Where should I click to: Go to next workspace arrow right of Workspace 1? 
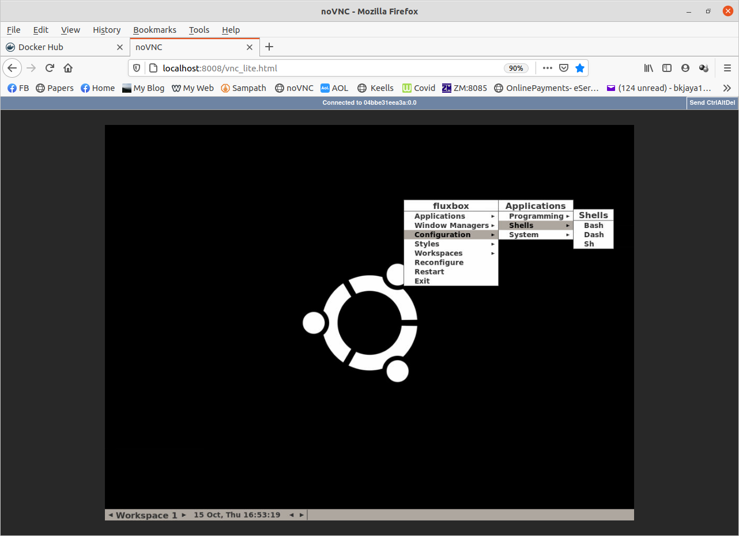(x=184, y=515)
